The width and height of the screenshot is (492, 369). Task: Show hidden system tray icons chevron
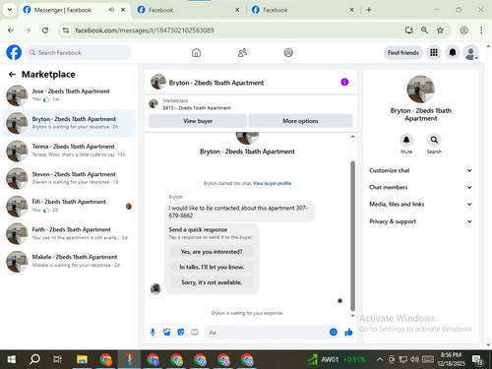pos(380,359)
